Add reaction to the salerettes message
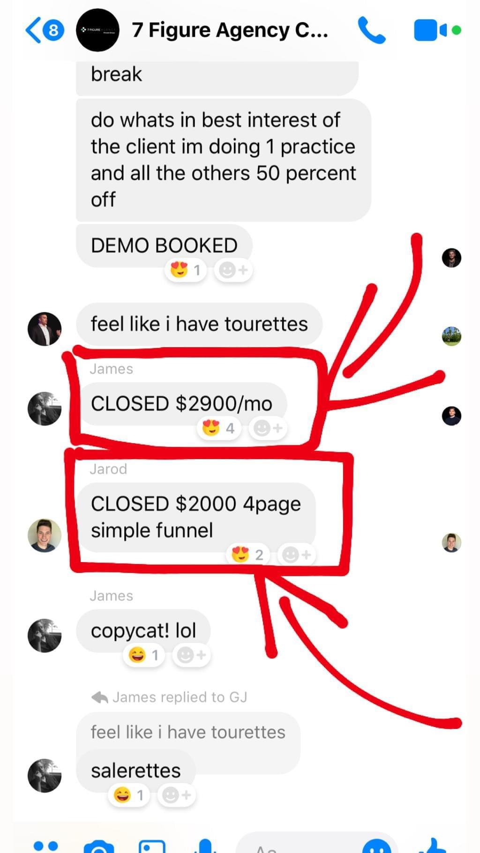The height and width of the screenshot is (853, 480). point(177,795)
